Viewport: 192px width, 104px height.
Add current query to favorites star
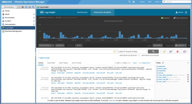point(164,51)
